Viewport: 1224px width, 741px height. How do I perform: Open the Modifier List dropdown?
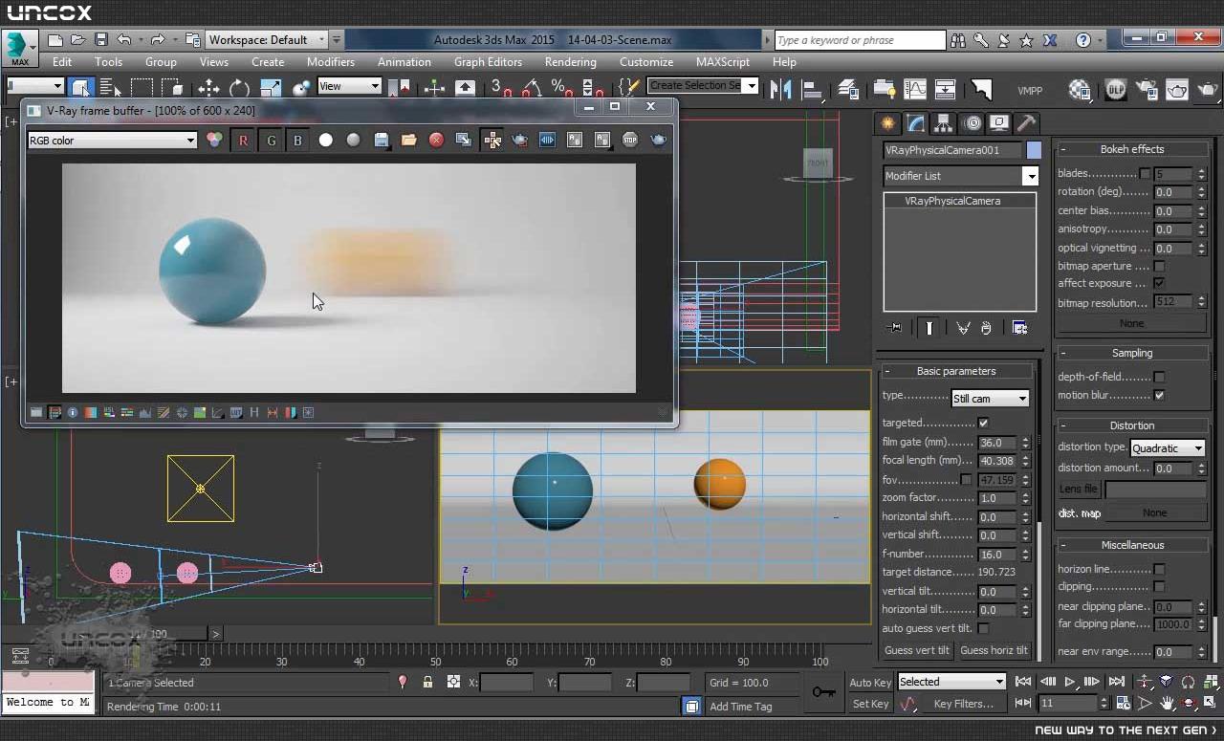(x=960, y=176)
